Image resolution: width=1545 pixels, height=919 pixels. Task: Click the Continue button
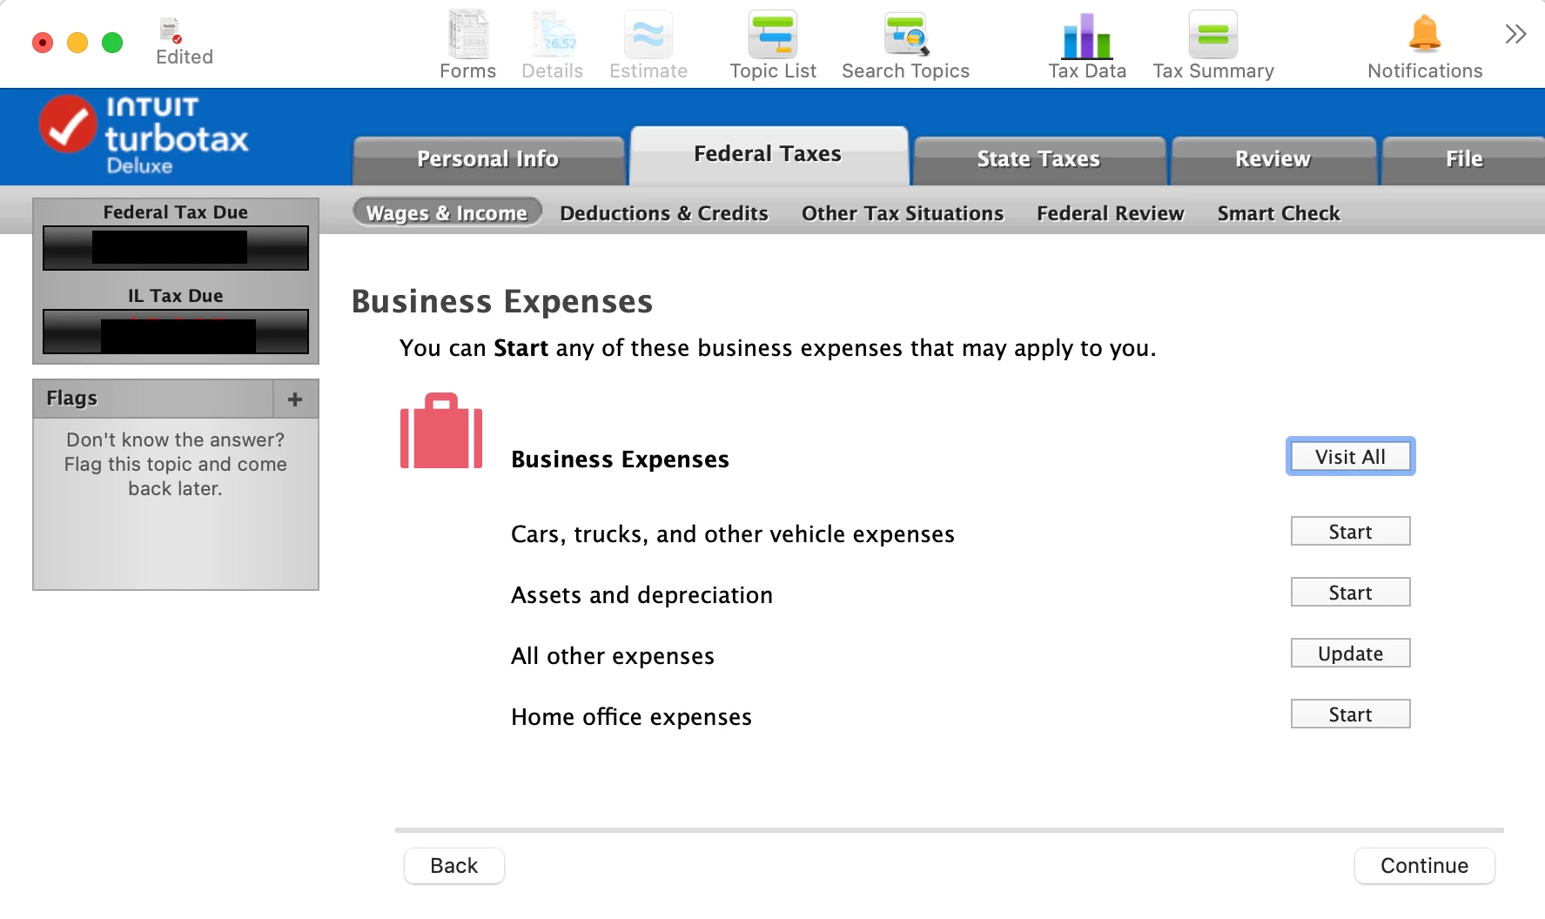coord(1425,866)
